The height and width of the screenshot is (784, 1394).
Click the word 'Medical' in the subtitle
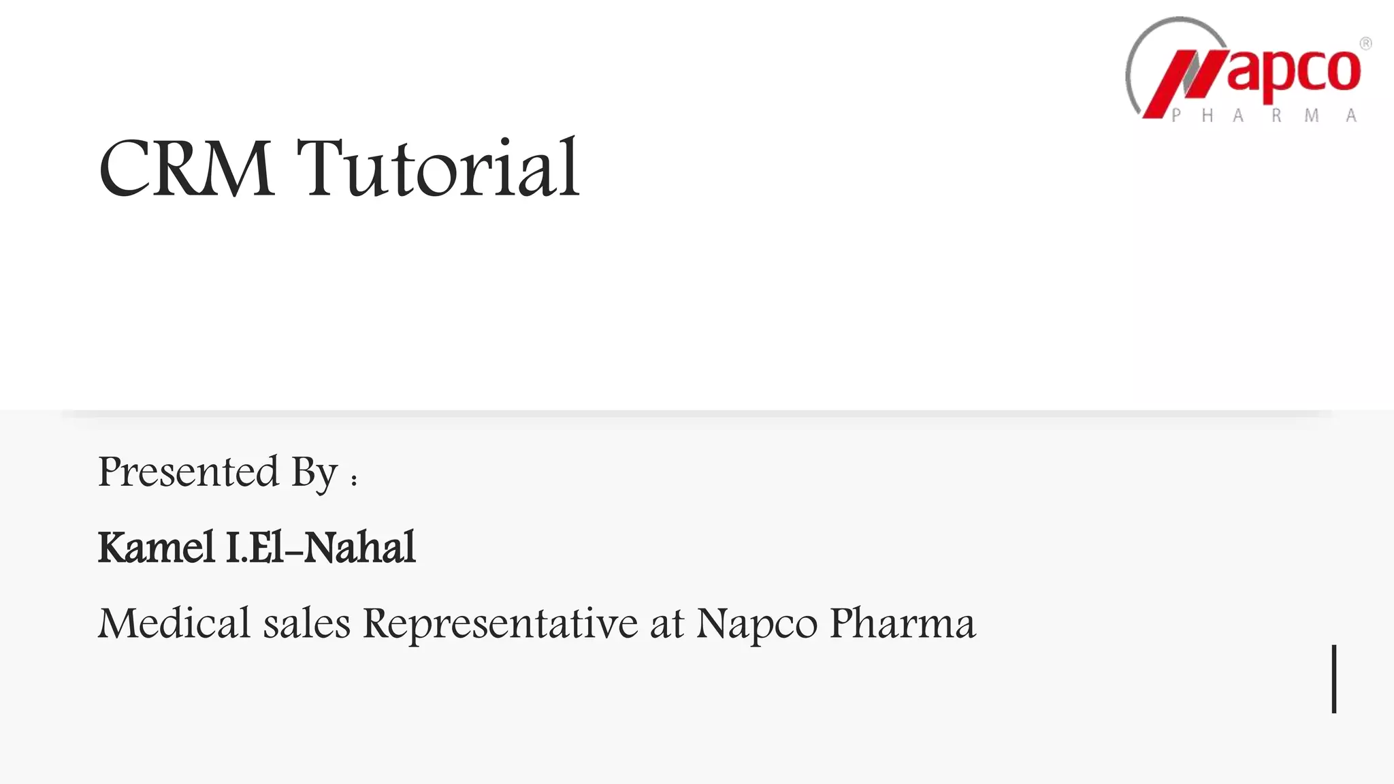pyautogui.click(x=174, y=623)
